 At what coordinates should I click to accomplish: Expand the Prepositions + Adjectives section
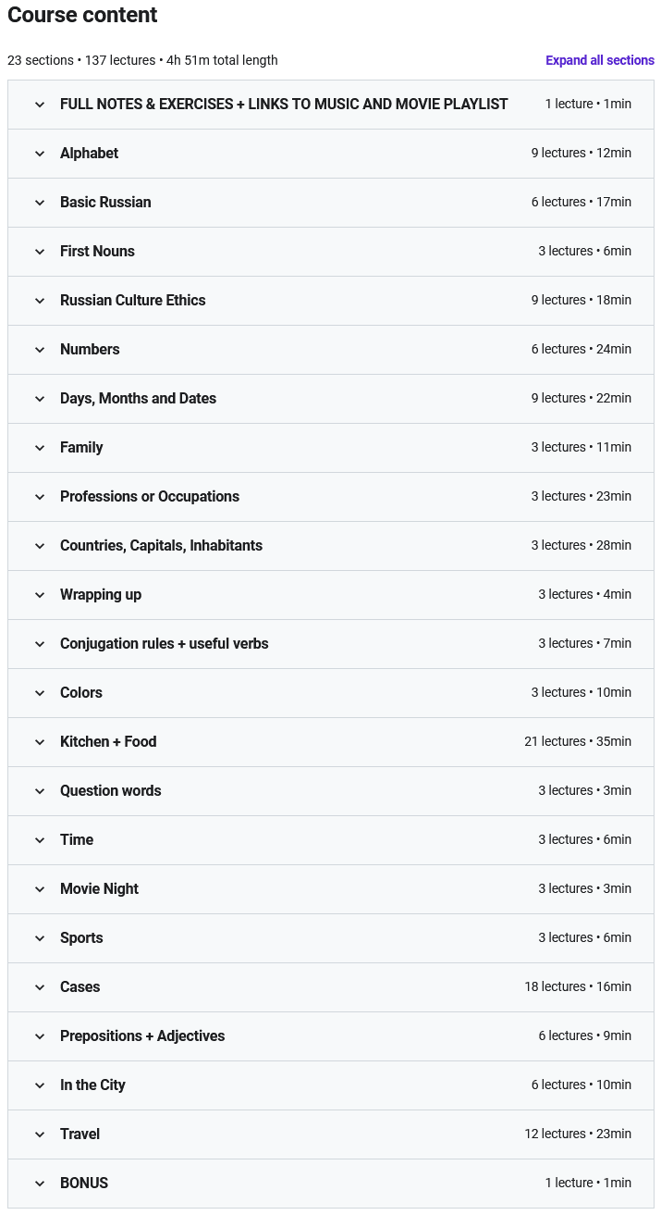(x=141, y=1036)
